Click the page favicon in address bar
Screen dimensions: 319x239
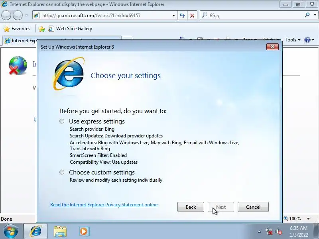coord(37,16)
